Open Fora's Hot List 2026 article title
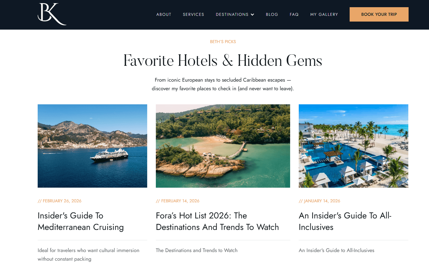 pos(217,221)
